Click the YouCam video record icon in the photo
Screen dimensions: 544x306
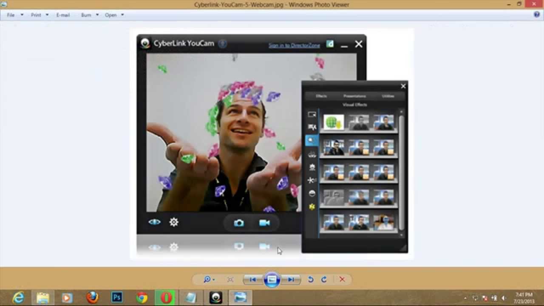coord(264,223)
